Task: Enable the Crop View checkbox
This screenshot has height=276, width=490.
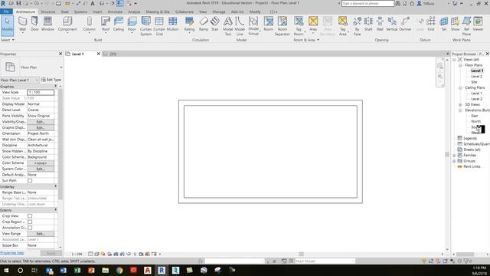Action: [x=30, y=216]
